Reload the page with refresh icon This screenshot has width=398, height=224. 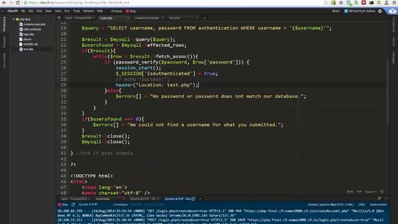[18, 2]
